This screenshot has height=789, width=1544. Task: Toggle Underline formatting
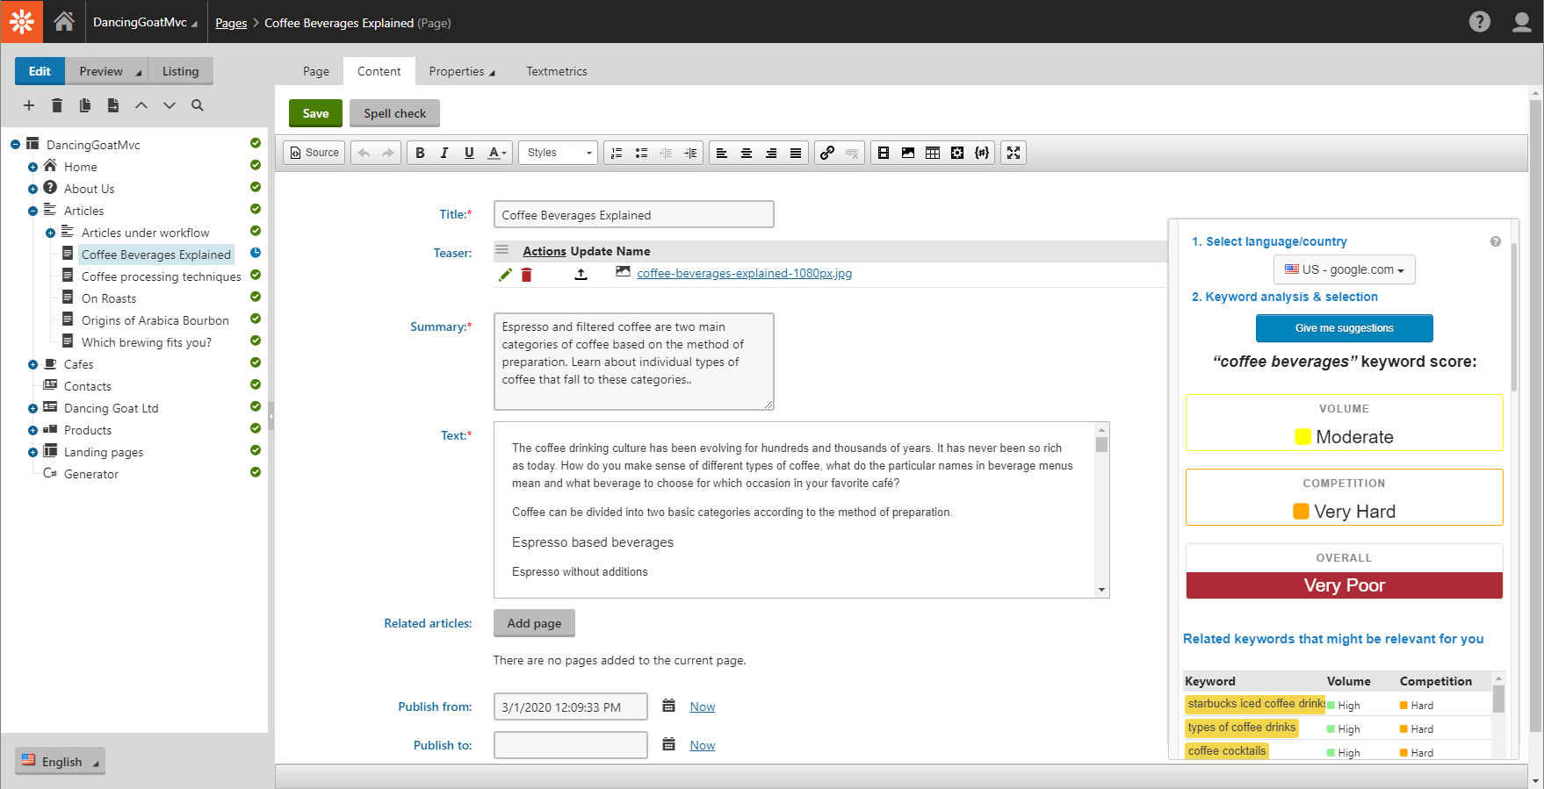coord(469,153)
